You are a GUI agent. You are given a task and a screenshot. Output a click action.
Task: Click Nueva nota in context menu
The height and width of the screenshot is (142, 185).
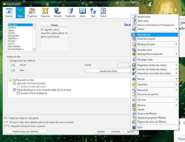tap(143, 17)
